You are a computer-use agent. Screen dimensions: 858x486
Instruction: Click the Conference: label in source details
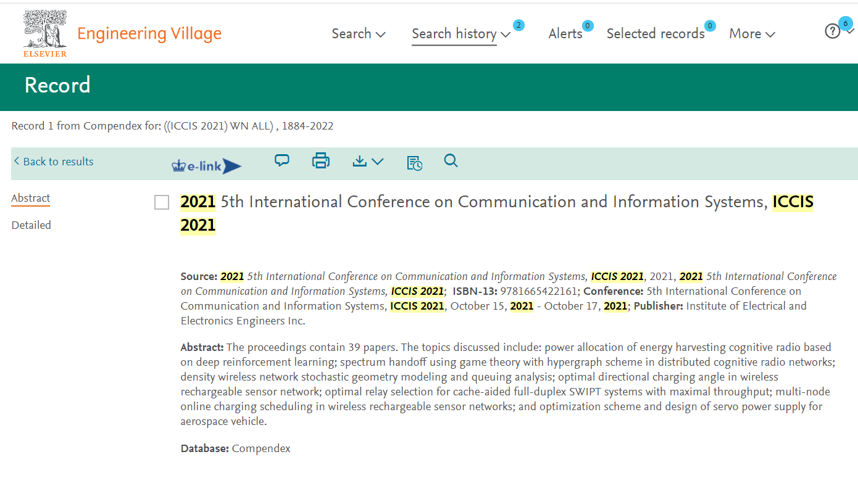click(x=614, y=291)
